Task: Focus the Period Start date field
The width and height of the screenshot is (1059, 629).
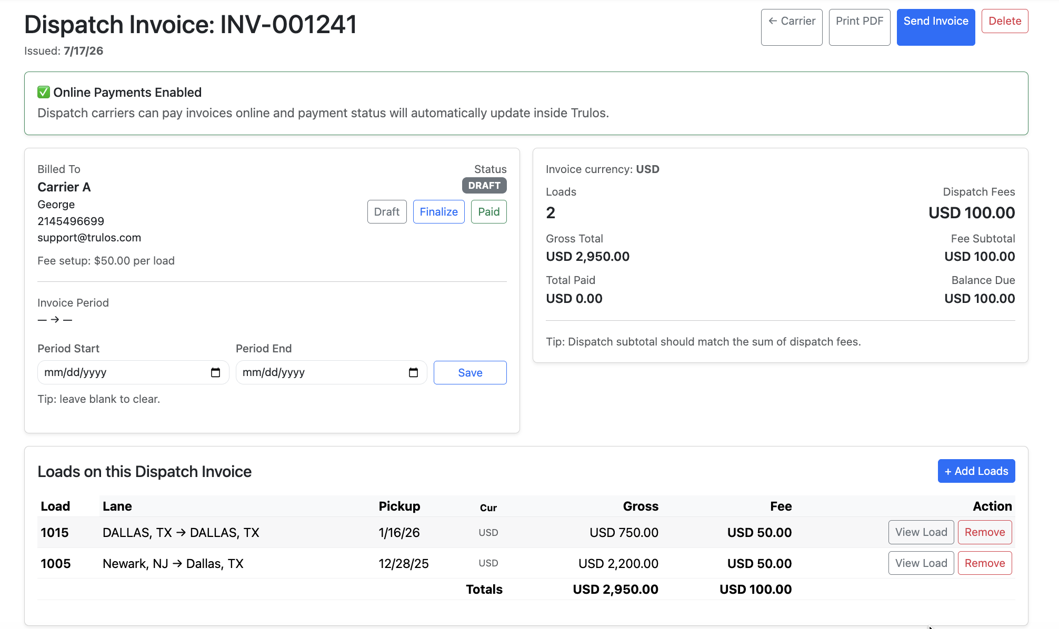Action: click(x=133, y=372)
